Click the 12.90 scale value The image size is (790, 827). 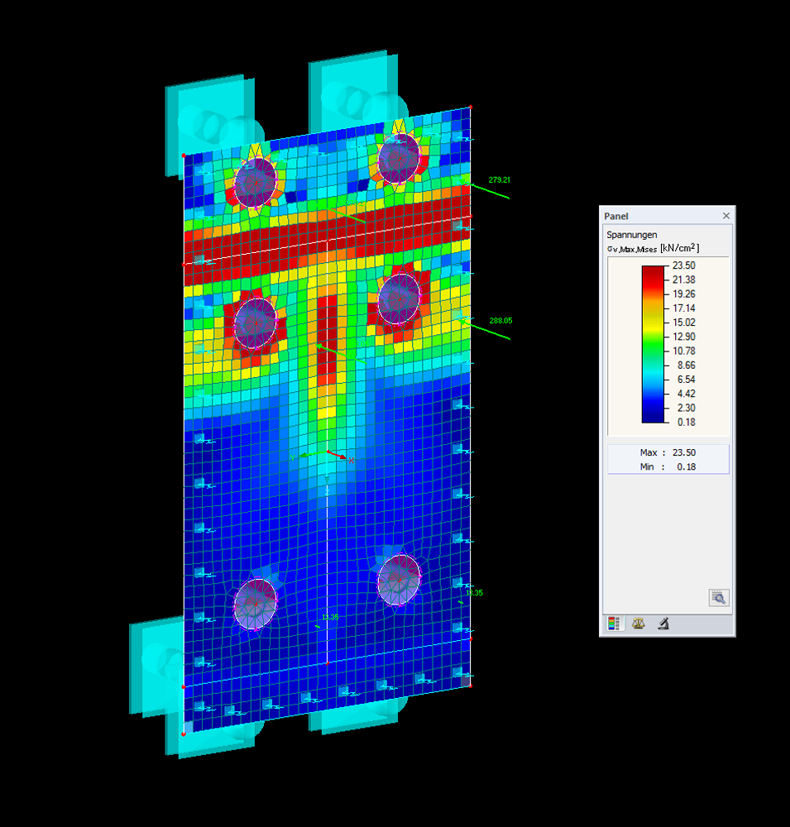(684, 337)
